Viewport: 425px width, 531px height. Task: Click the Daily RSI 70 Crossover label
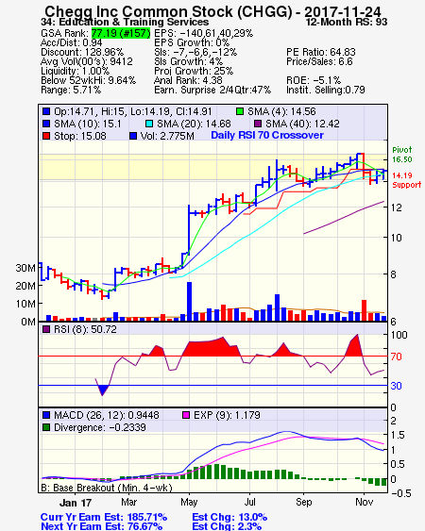[267, 135]
